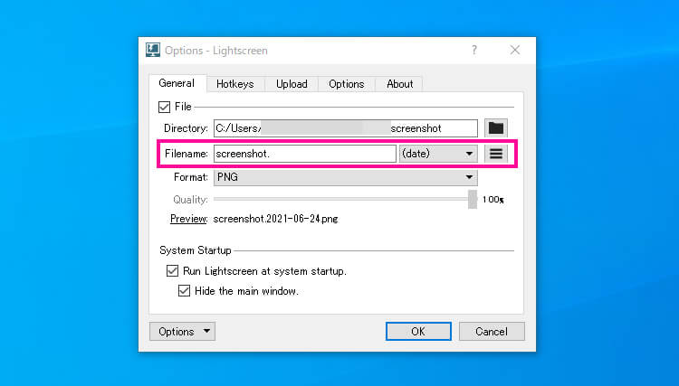Expand the PNG format dropdown

coord(345,177)
